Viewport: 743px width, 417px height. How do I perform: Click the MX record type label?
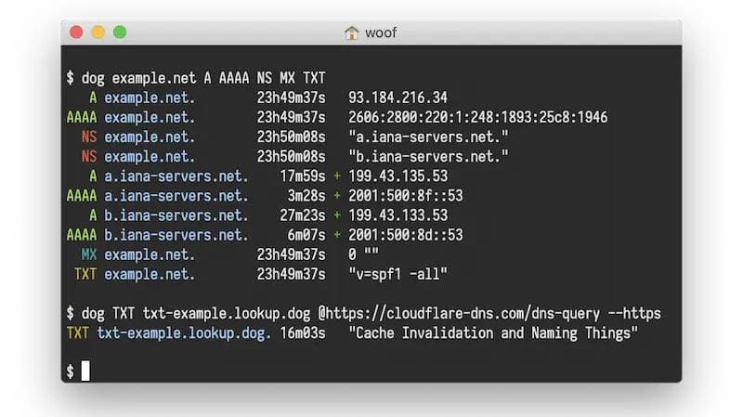[x=88, y=254]
